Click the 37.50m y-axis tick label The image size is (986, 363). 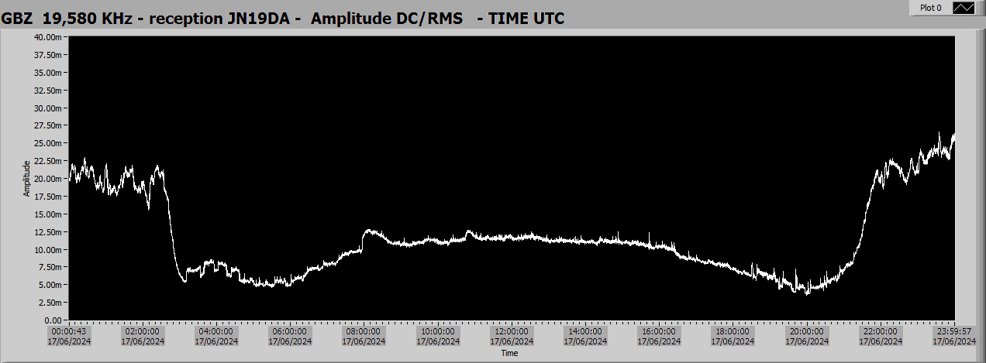point(48,55)
